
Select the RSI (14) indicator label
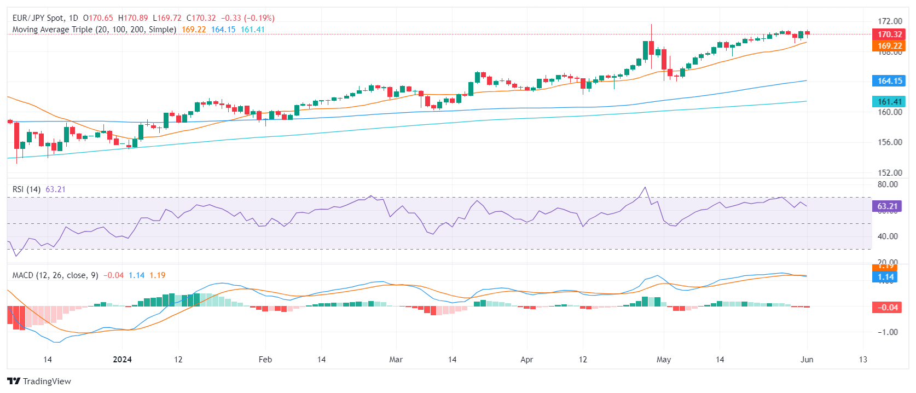[x=26, y=189]
